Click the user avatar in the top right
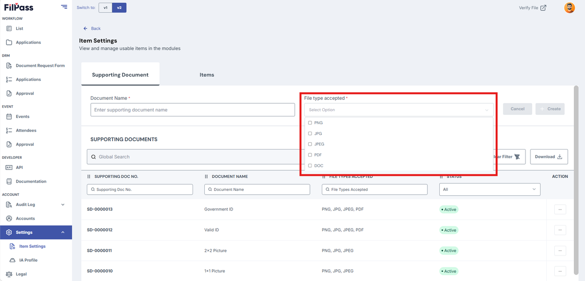Image resolution: width=585 pixels, height=281 pixels. [x=569, y=8]
